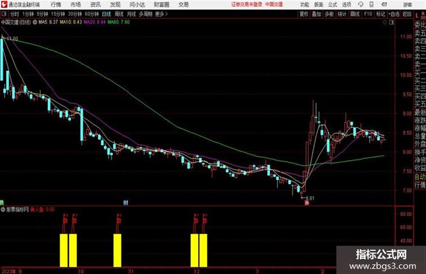Switch to 15分钟 period

pos(58,14)
